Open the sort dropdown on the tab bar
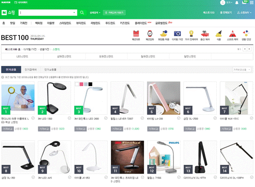This screenshot has width=255, height=187. (x=242, y=70)
